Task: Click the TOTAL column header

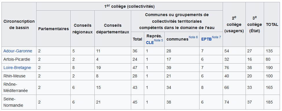Action: (272, 24)
